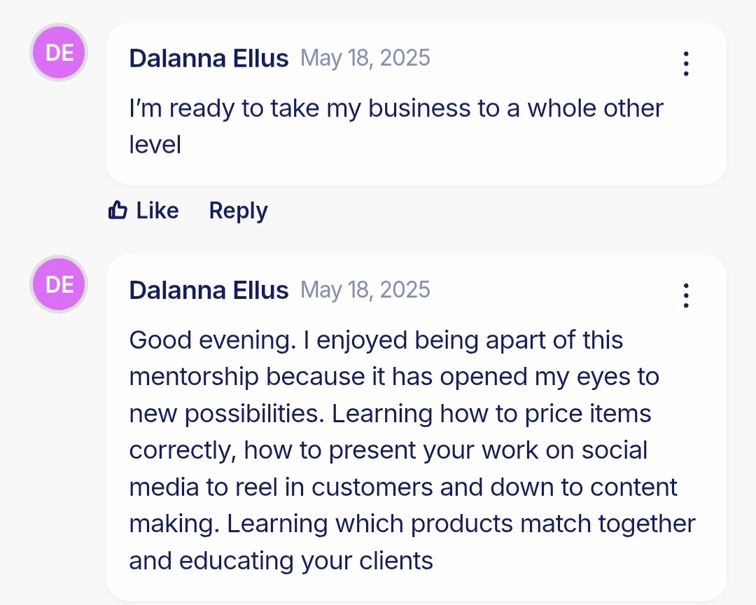The image size is (756, 605).
Task: Click the thumbs-up Like icon
Action: [x=118, y=210]
